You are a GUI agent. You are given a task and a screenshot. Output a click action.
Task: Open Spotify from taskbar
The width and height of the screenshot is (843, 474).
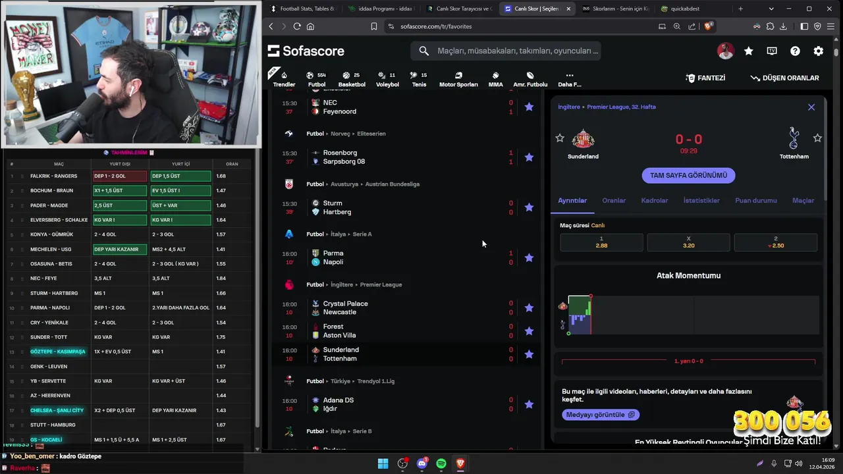click(x=441, y=463)
